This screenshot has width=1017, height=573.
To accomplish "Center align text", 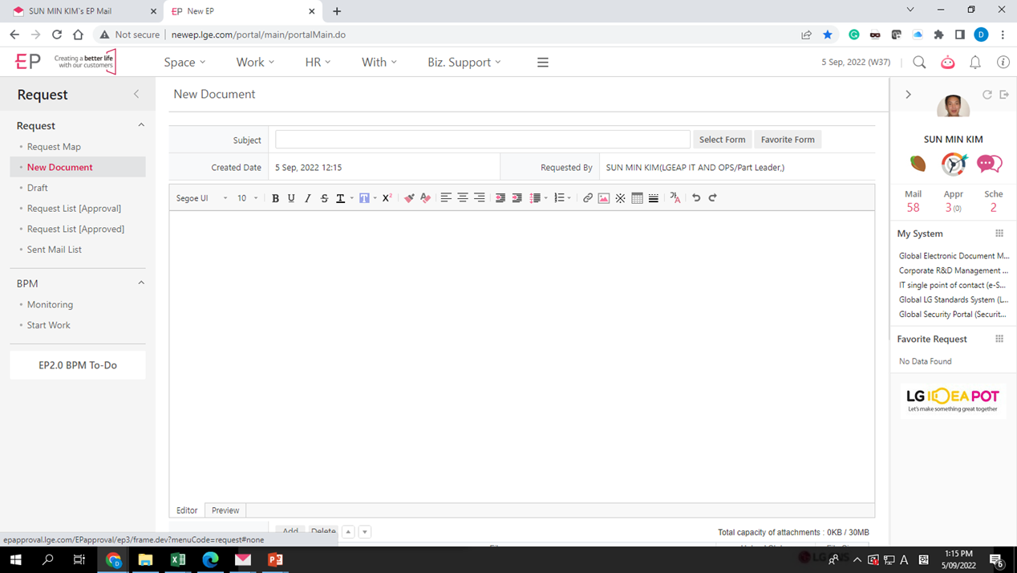I will tap(463, 198).
